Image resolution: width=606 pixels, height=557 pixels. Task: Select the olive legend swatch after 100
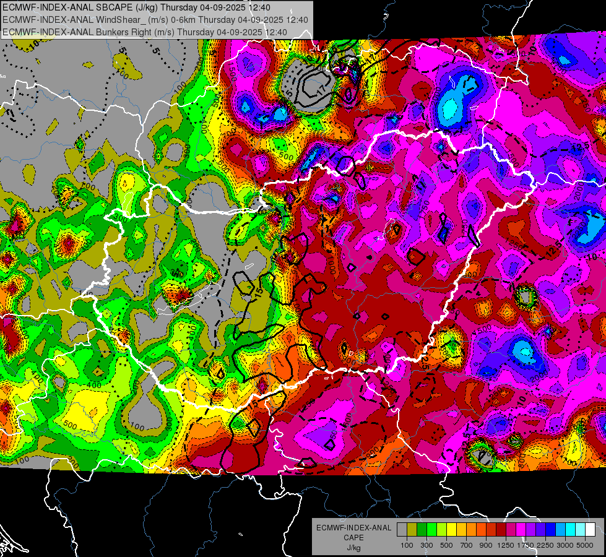coord(412,530)
